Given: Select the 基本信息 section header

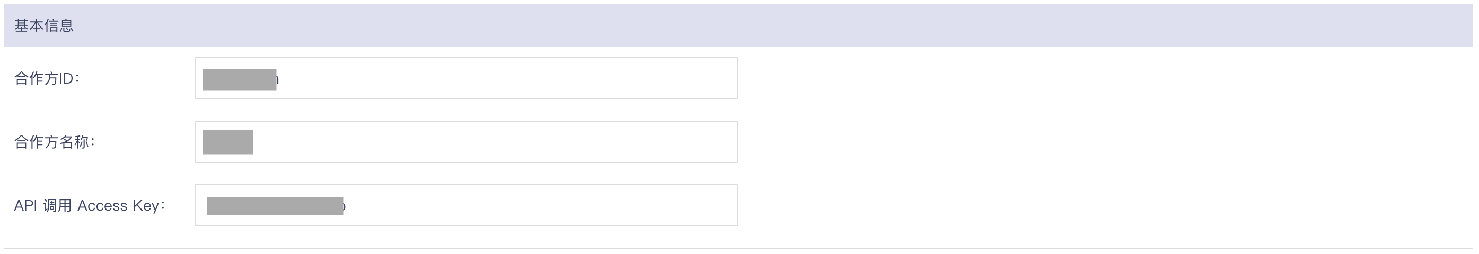Looking at the screenshot, I should point(44,26).
